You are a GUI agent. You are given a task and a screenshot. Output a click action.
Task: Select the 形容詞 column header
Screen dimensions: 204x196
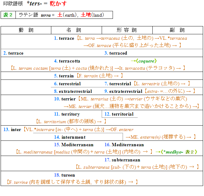click(127, 30)
